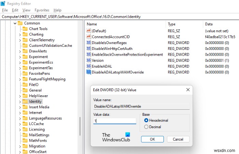
Task: Click the Version DWORD value icon
Action: [89, 60]
